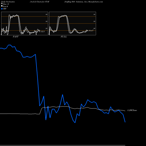Click the 50 level label in FAST chart

coord(46,21)
